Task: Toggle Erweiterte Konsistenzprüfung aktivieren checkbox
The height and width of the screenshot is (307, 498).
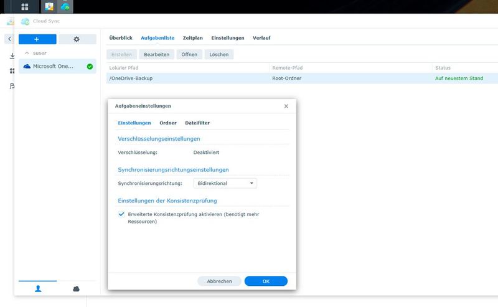Action: point(121,214)
